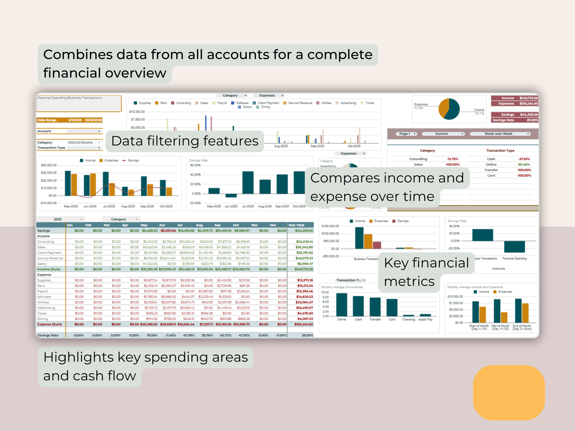Image resolution: width=575 pixels, height=431 pixels.
Task: Click the Year Total column header
Action: coord(296,225)
